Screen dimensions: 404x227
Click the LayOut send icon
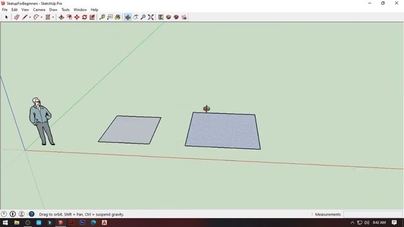click(176, 17)
